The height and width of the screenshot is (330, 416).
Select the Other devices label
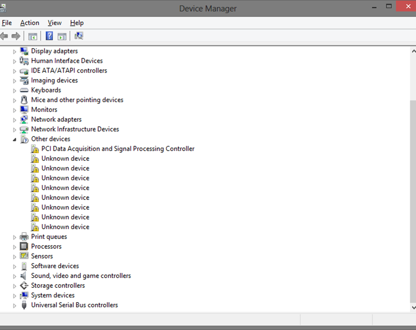(x=51, y=139)
